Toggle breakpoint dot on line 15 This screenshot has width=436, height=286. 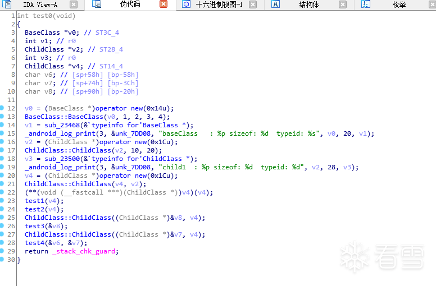point(2,133)
